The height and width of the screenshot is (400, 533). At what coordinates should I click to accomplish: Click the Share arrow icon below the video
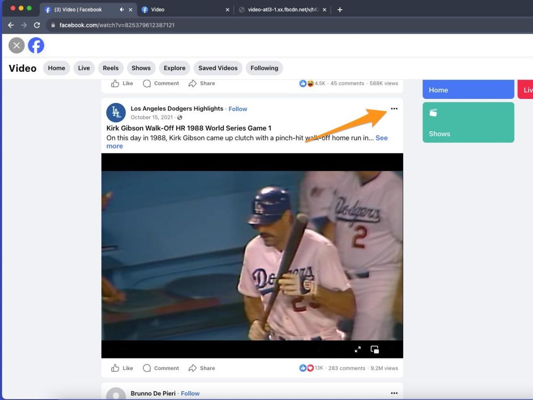tap(193, 368)
